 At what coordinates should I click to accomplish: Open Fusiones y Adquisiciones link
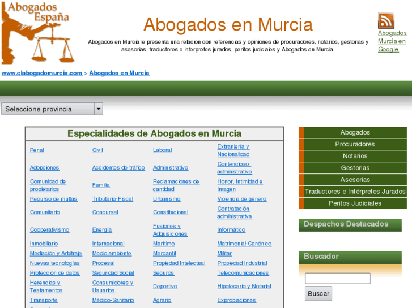coord(170,230)
